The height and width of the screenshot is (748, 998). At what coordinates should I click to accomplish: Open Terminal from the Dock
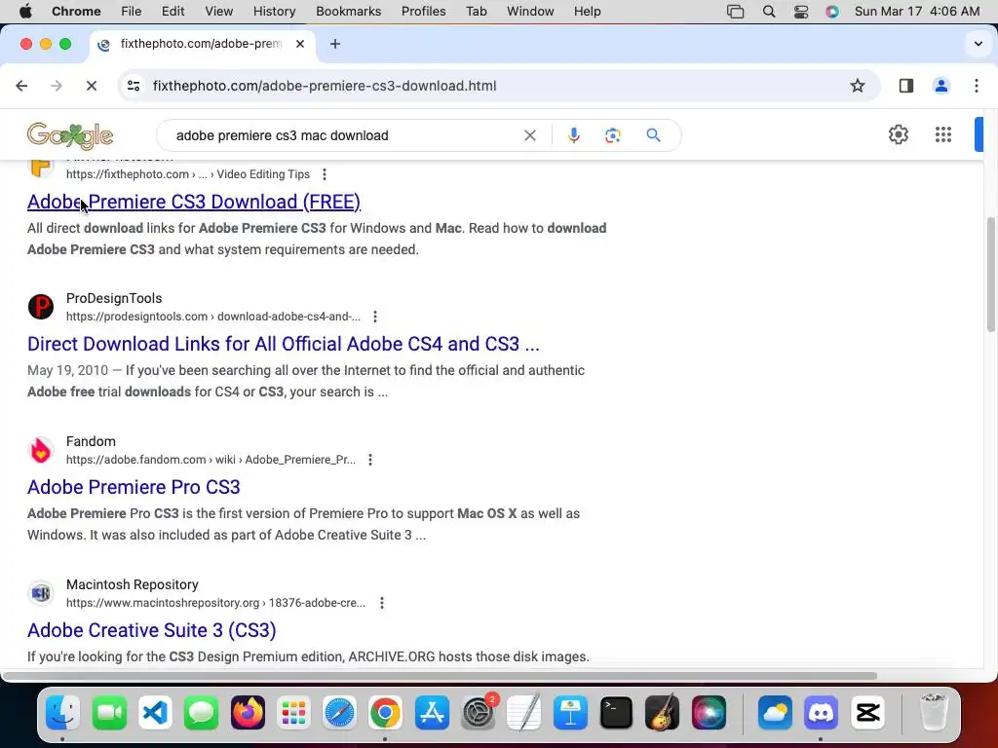616,712
